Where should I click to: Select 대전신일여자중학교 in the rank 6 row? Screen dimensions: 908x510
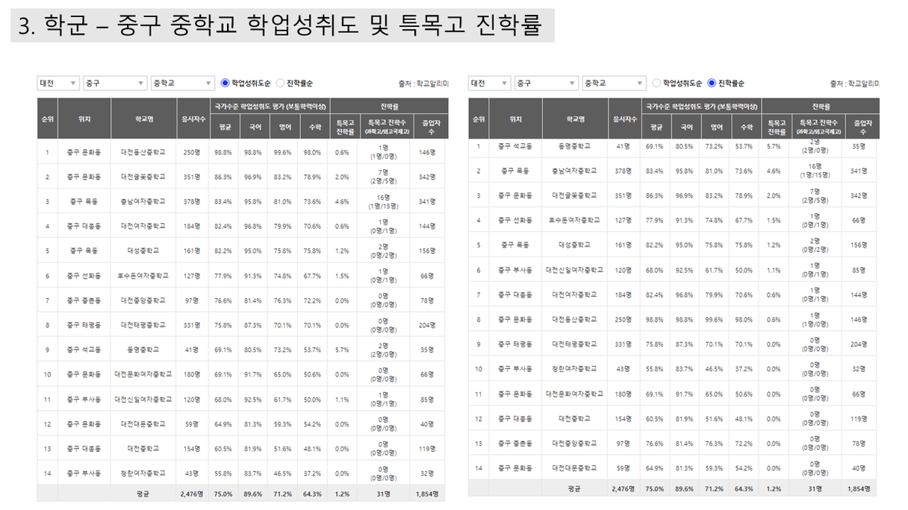click(575, 270)
